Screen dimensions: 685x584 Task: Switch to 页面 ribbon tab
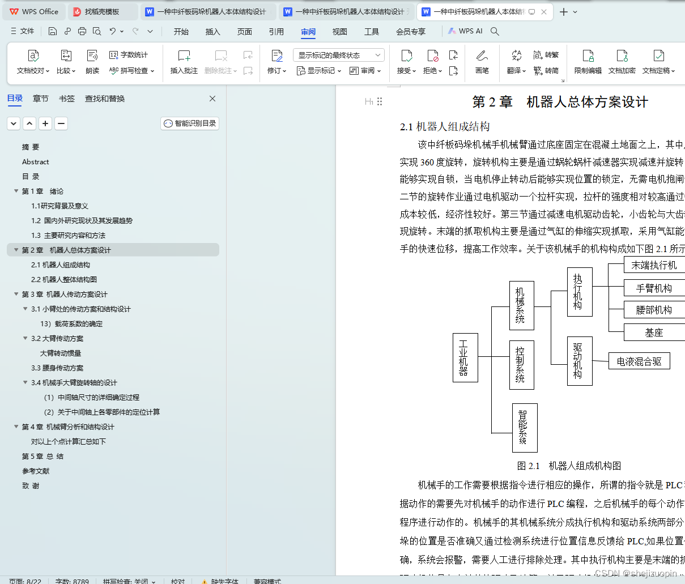click(x=245, y=32)
